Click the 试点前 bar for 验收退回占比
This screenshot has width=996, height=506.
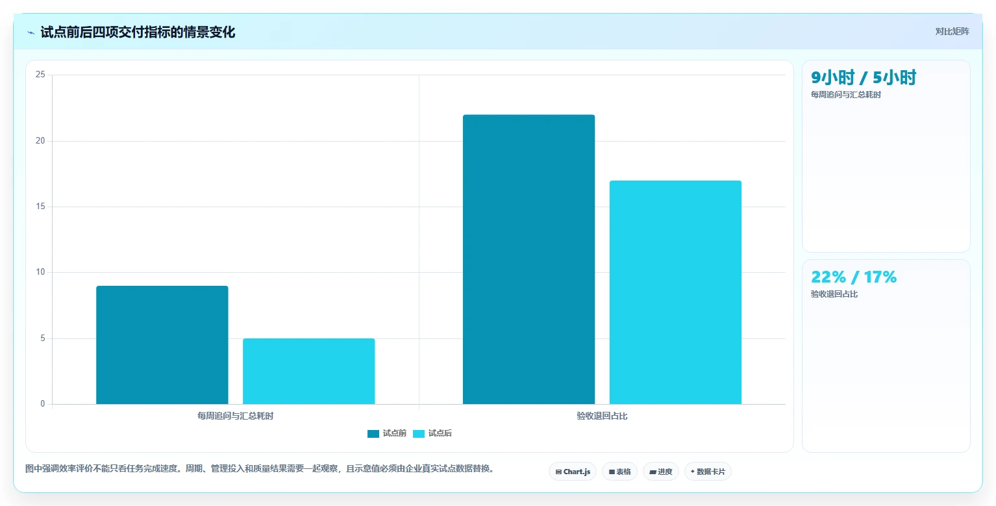pyautogui.click(x=529, y=259)
